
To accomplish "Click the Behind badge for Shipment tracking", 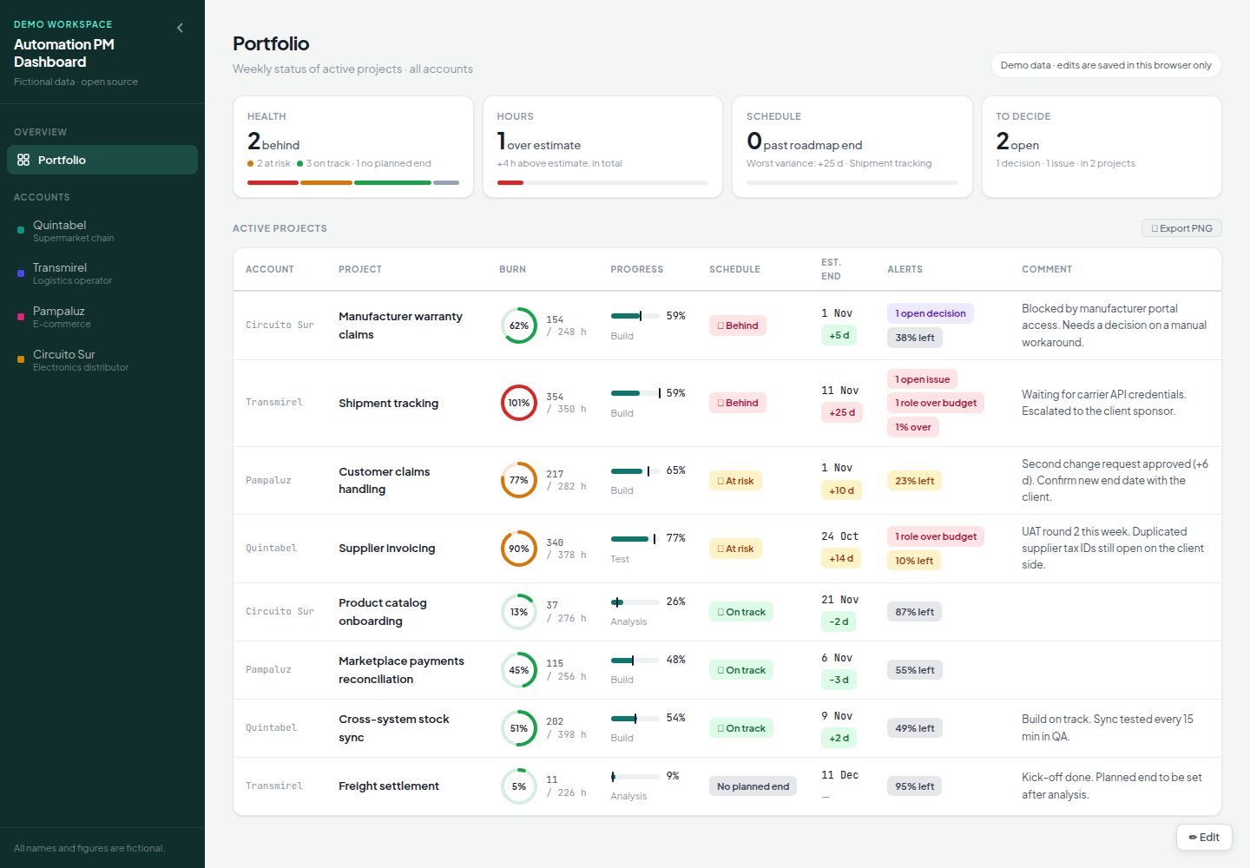I will point(738,403).
